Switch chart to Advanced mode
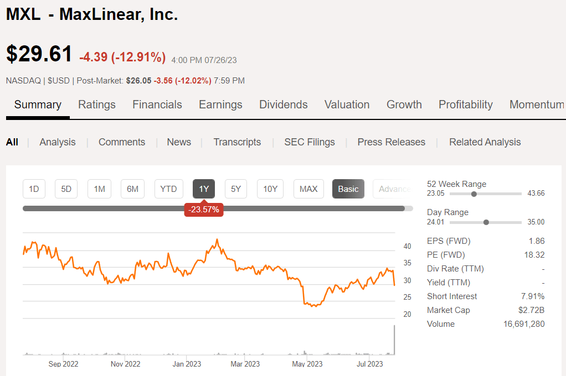 [395, 189]
